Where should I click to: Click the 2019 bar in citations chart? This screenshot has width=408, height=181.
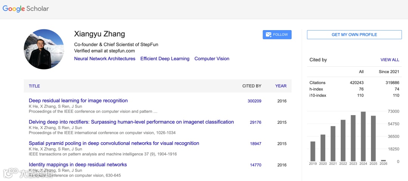point(313,151)
